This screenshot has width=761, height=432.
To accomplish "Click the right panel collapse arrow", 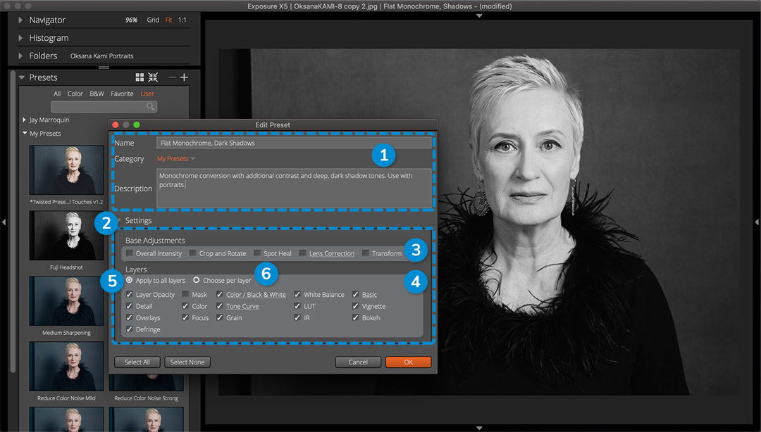I will pyautogui.click(x=757, y=222).
